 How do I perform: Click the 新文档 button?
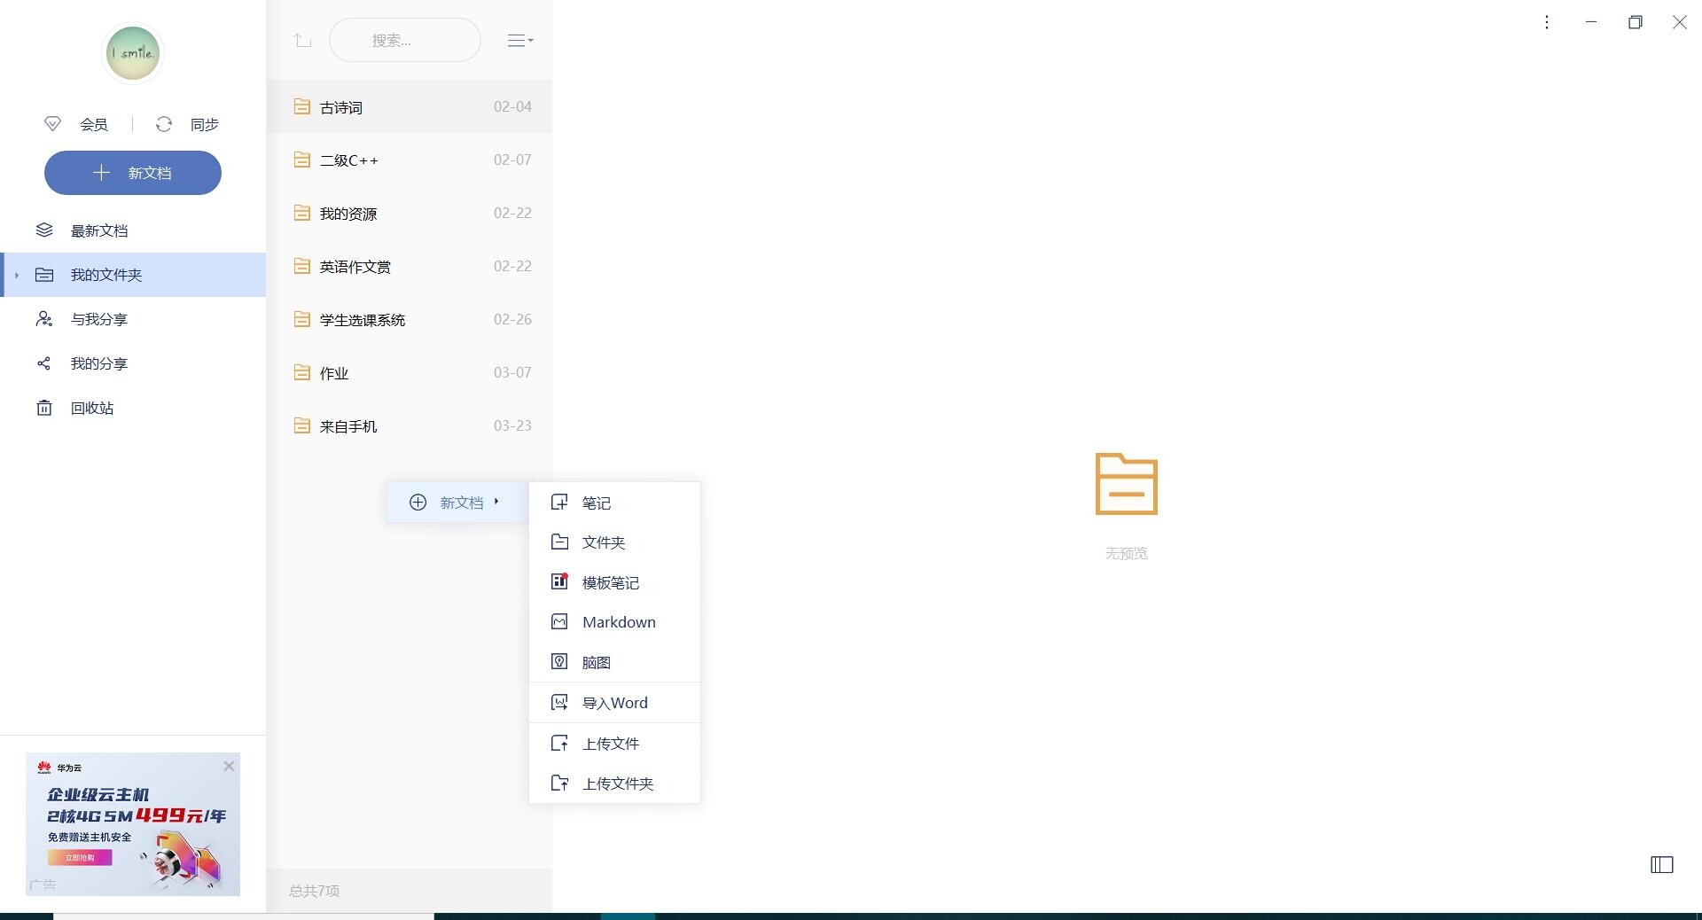point(132,173)
